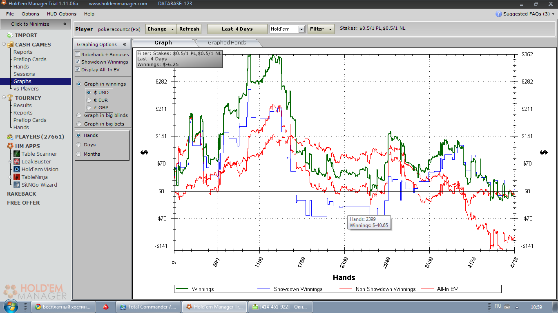Open the TableNinja app icon

click(17, 177)
